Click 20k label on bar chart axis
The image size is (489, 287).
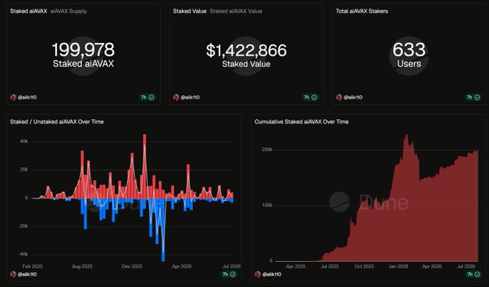point(24,169)
